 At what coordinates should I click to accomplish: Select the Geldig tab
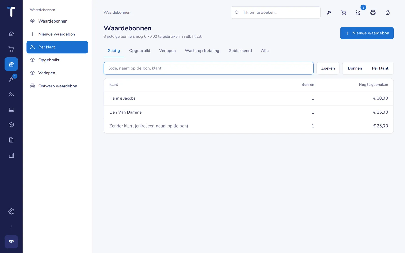[x=114, y=51]
